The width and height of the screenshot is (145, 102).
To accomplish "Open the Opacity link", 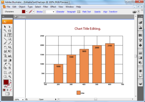I will (97, 12).
